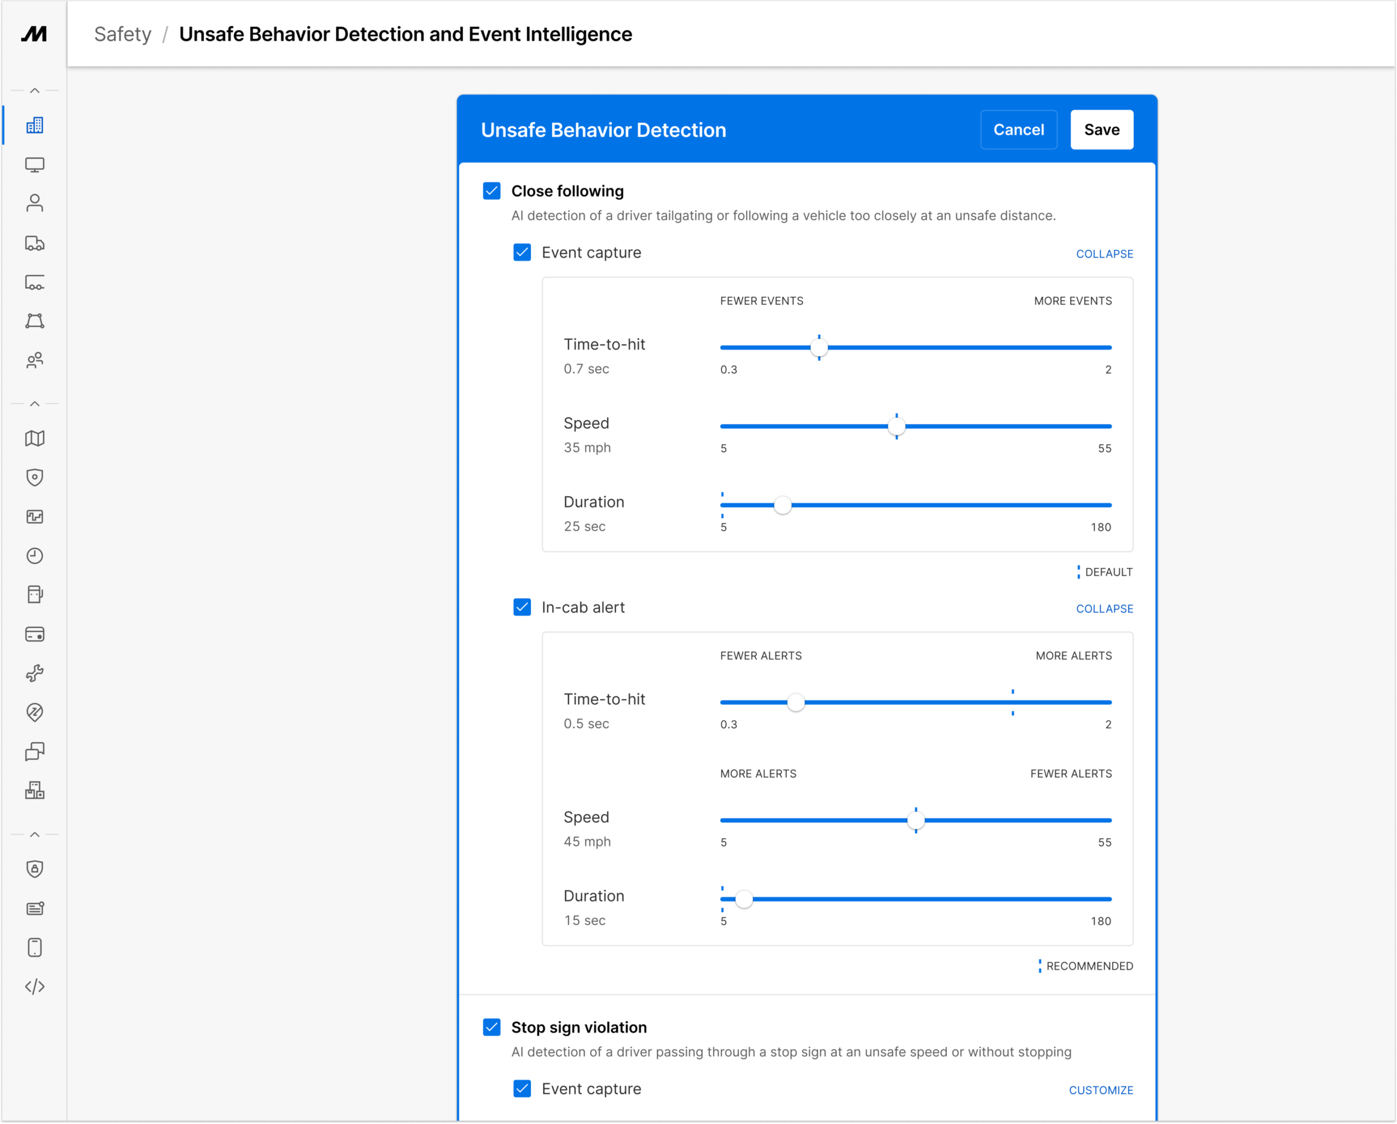Open the map icon in sidebar
The width and height of the screenshot is (1397, 1124).
click(34, 439)
